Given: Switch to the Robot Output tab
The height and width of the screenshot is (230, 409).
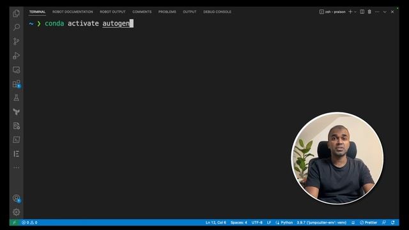Looking at the screenshot, I should [112, 11].
